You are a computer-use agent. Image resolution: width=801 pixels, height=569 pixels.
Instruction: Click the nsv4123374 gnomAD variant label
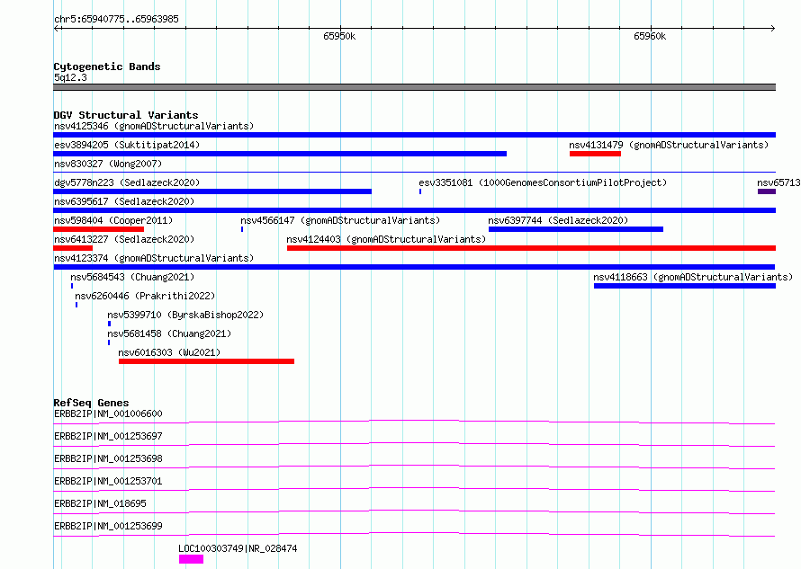(154, 258)
